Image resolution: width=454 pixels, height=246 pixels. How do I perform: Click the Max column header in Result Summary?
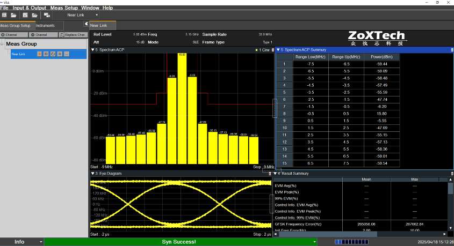(x=415, y=180)
